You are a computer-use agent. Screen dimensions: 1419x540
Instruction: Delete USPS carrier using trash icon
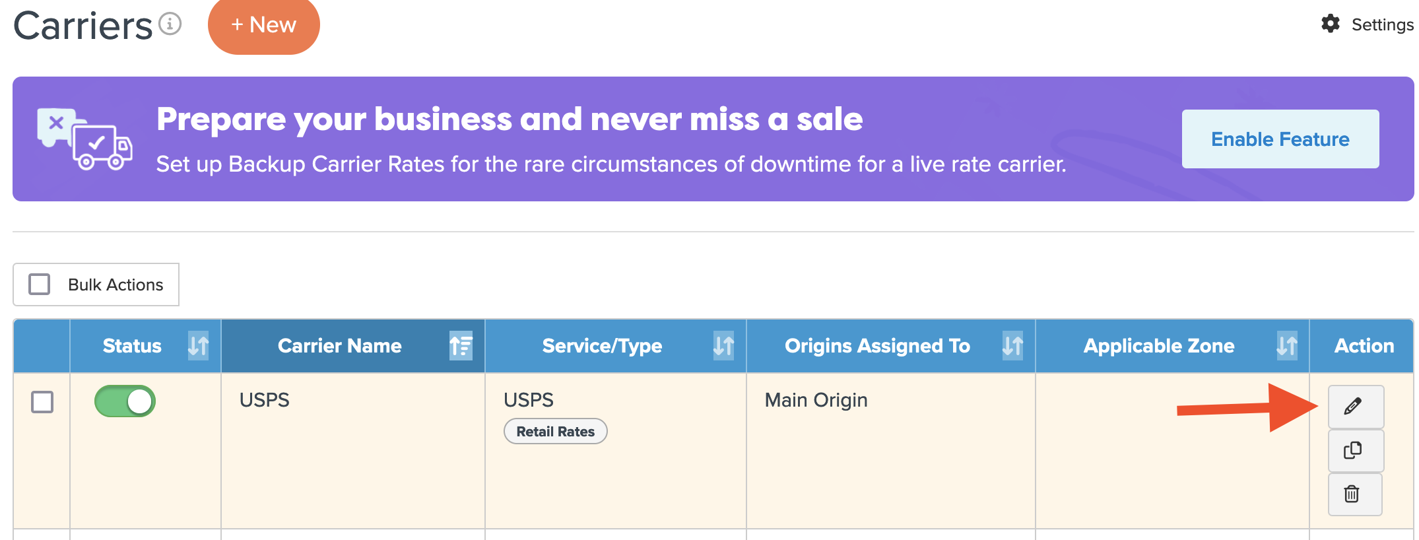pyautogui.click(x=1353, y=494)
